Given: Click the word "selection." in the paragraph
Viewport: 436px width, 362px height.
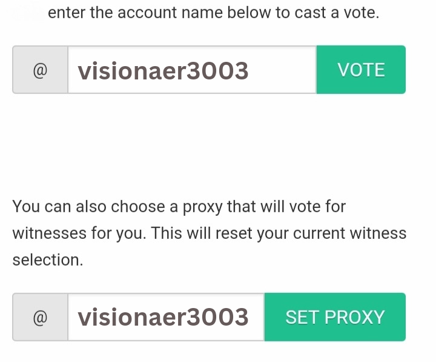Looking at the screenshot, I should coord(47,260).
